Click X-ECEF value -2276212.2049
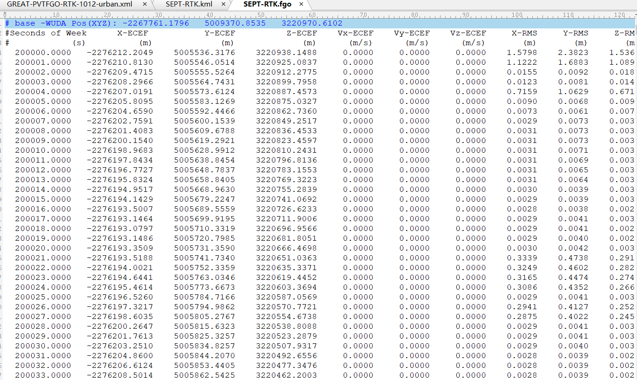Viewport: 637px width, 380px height. [x=120, y=53]
